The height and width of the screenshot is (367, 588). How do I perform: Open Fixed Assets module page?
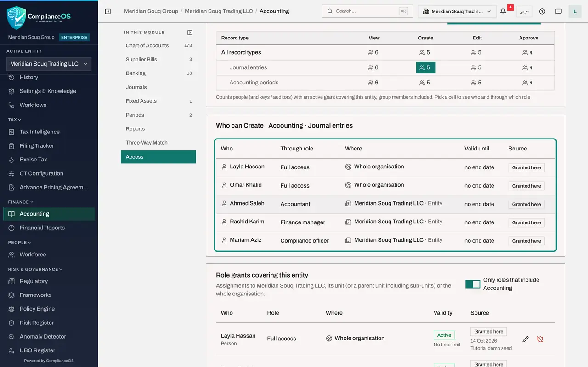point(158,101)
